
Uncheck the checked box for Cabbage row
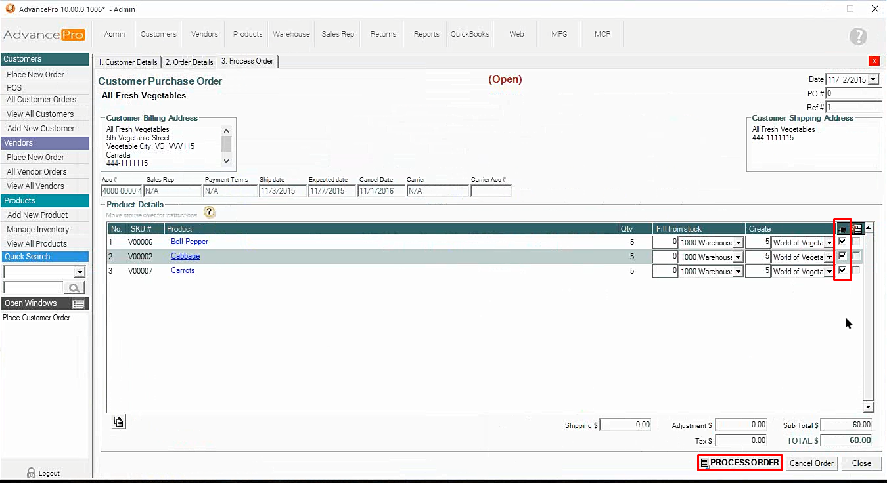(842, 256)
